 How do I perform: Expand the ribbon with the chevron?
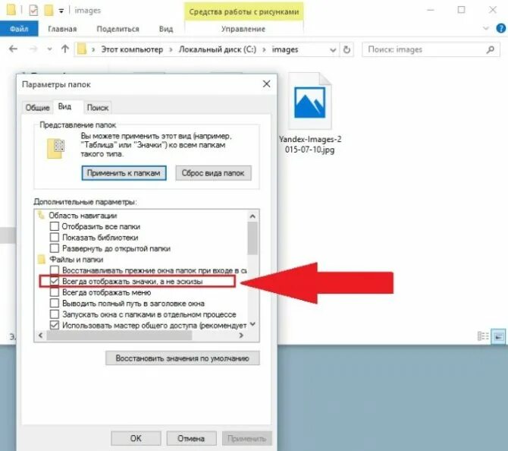pyautogui.click(x=486, y=29)
